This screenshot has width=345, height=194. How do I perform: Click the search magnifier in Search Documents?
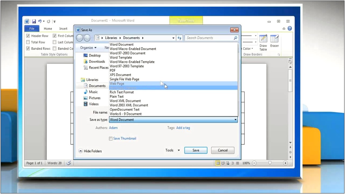(236, 38)
